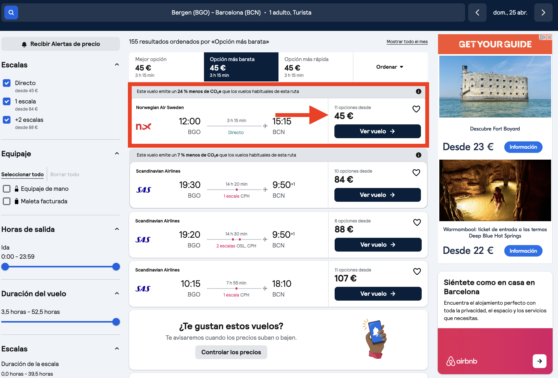558x378 pixels.
Task: Click SAS logo on the 19:30 flight
Action: 143,190
